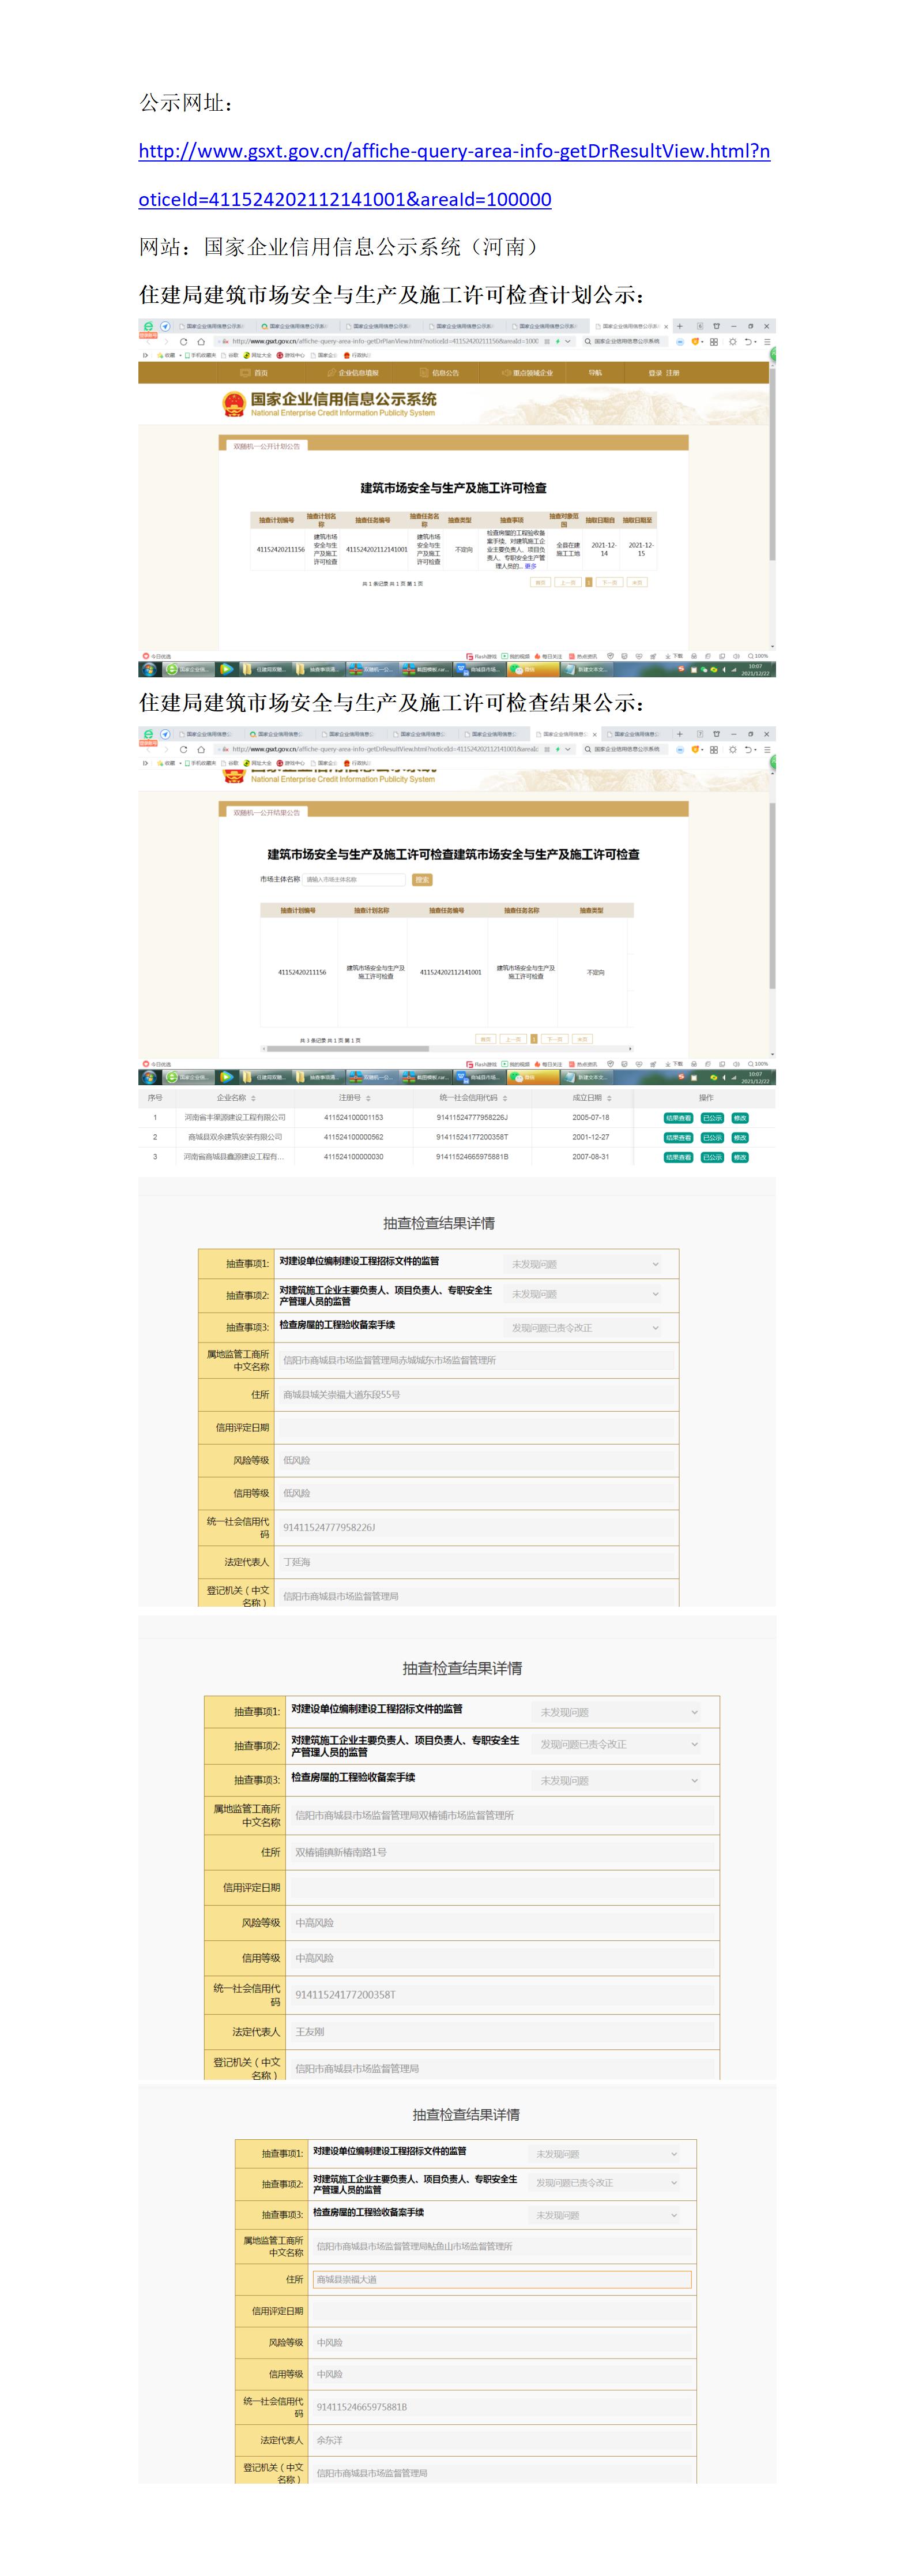Click the 企业名称 column sort icon
Viewport: 915px width, 2576px height.
point(253,1098)
